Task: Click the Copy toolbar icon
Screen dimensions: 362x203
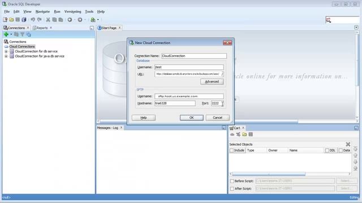Action: pos(54,20)
